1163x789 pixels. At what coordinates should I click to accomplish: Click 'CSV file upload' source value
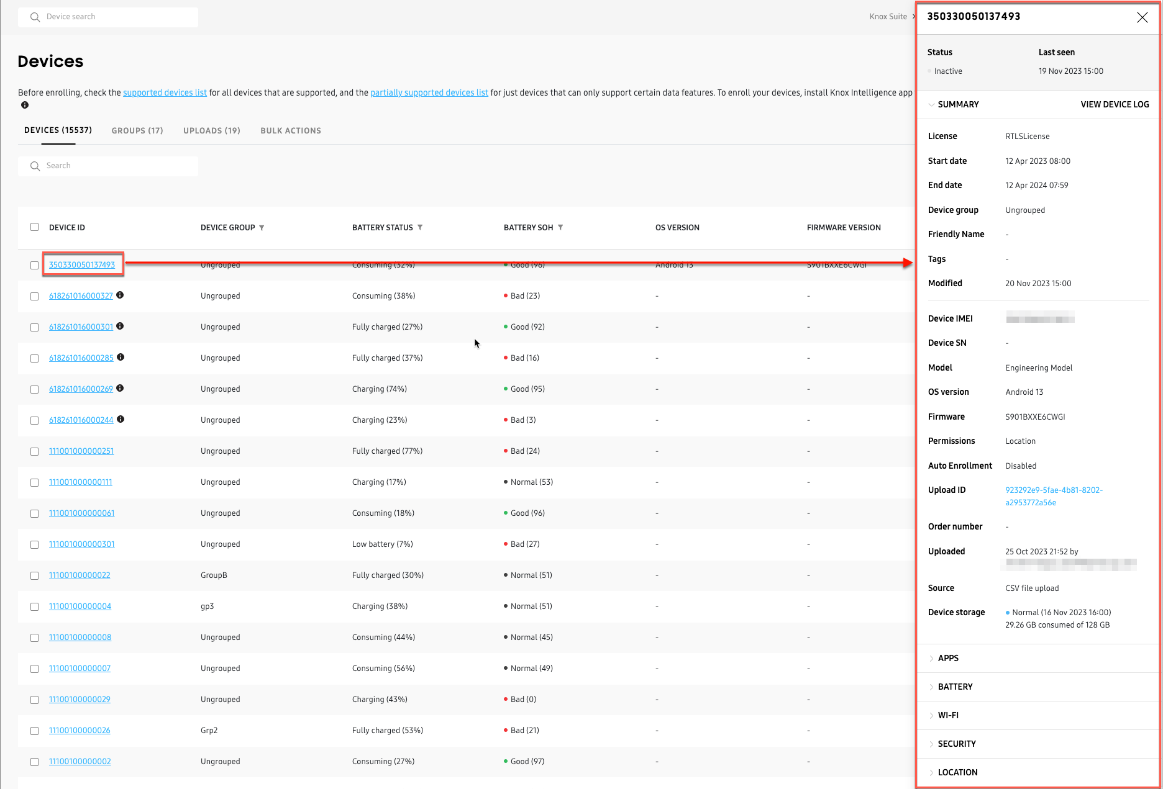click(x=1032, y=588)
